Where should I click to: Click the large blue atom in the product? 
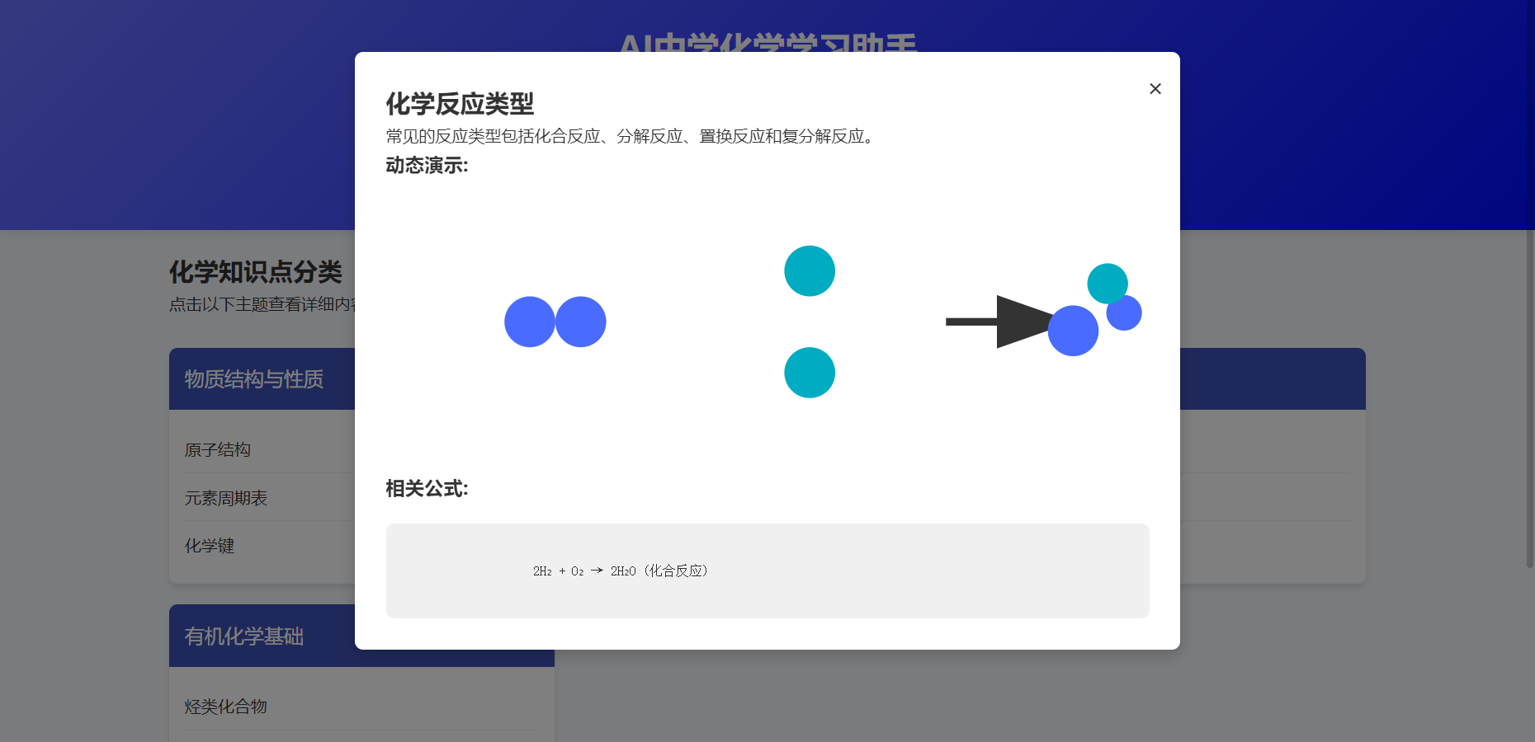(1072, 331)
